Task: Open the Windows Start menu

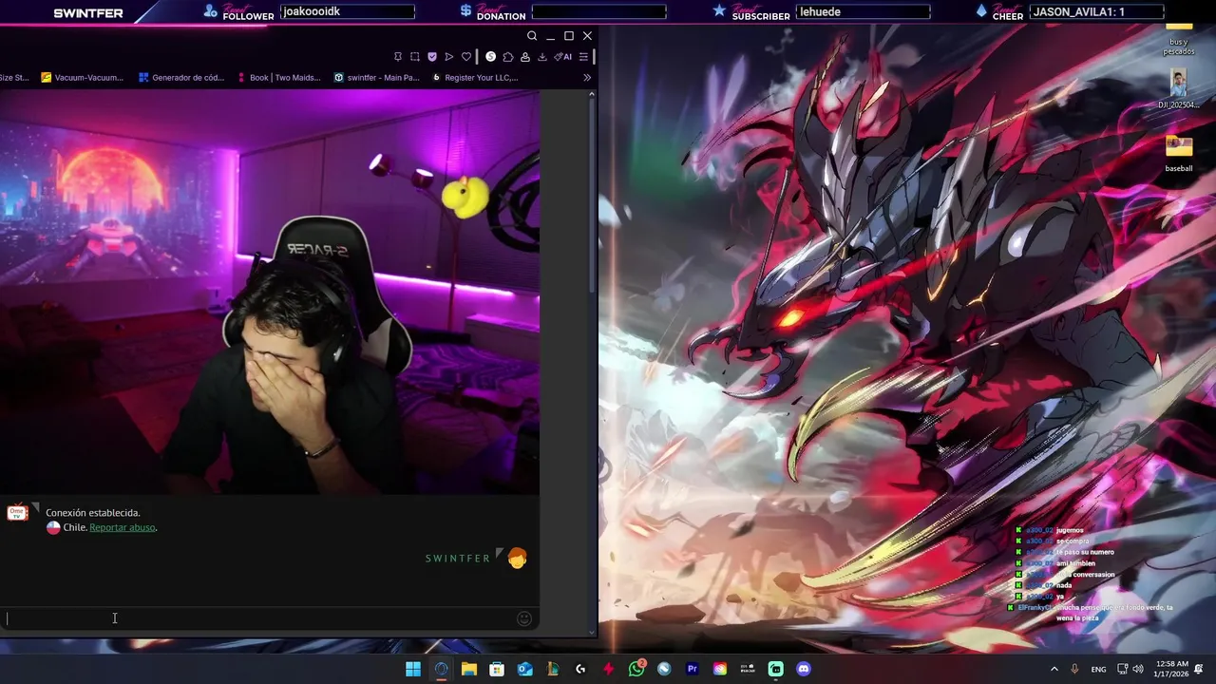Action: (413, 669)
